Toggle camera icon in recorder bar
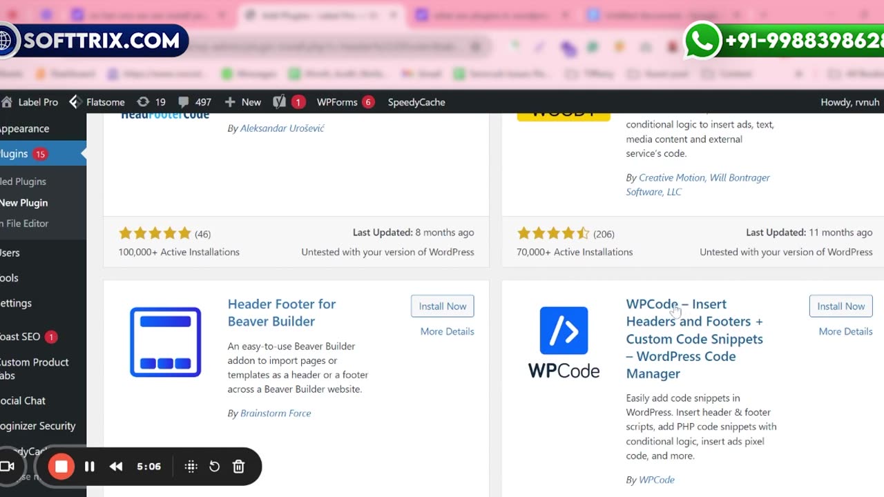Image resolution: width=884 pixels, height=497 pixels. pos(8,467)
